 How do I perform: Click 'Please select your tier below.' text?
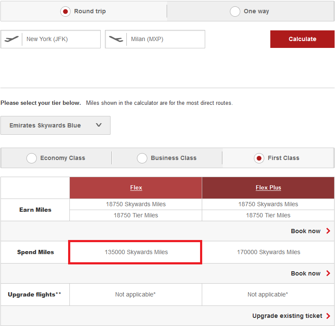(41, 103)
